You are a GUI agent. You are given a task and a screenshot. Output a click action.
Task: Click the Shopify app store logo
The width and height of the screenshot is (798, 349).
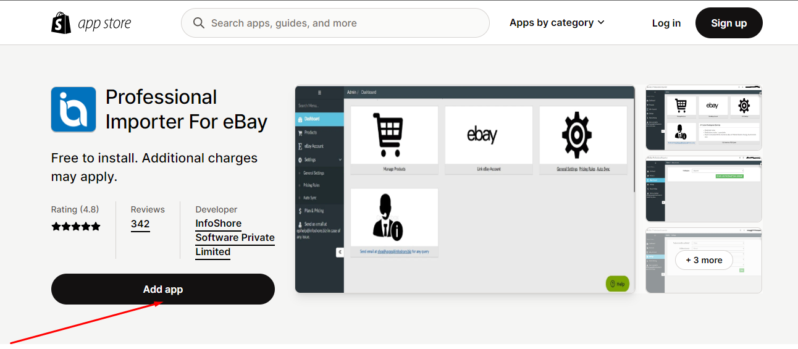tap(91, 23)
